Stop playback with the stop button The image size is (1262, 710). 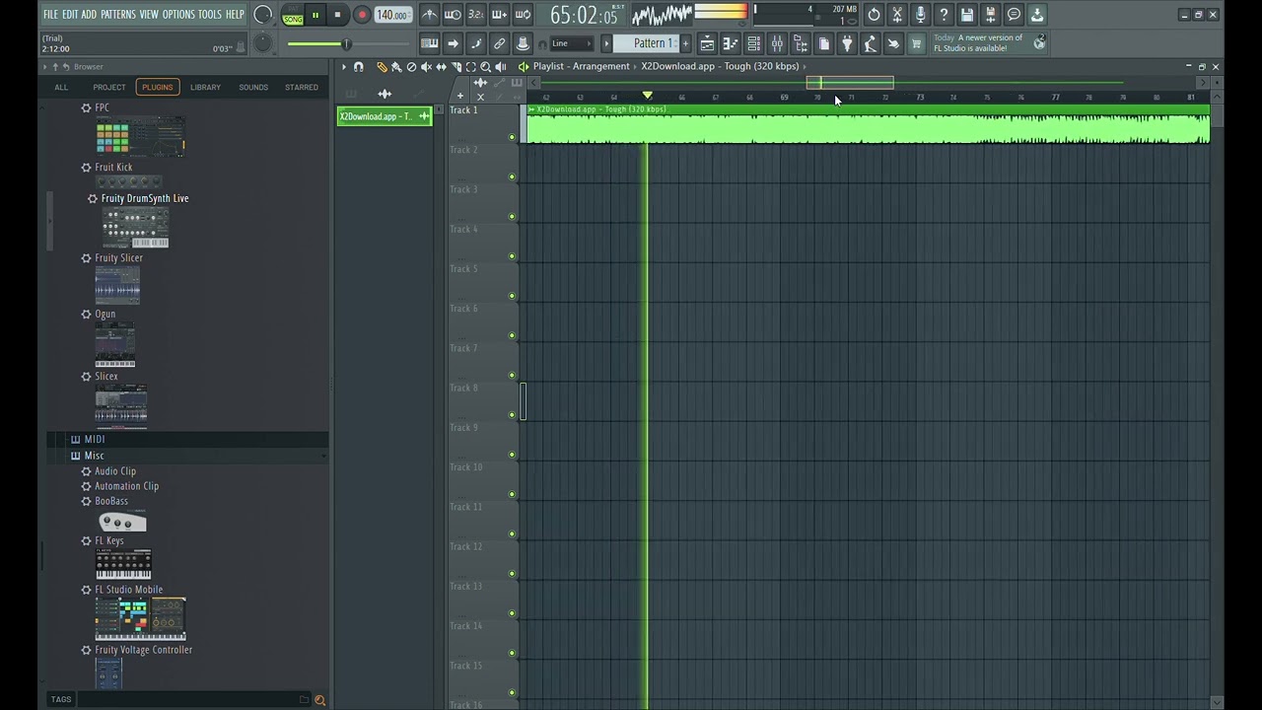[337, 15]
